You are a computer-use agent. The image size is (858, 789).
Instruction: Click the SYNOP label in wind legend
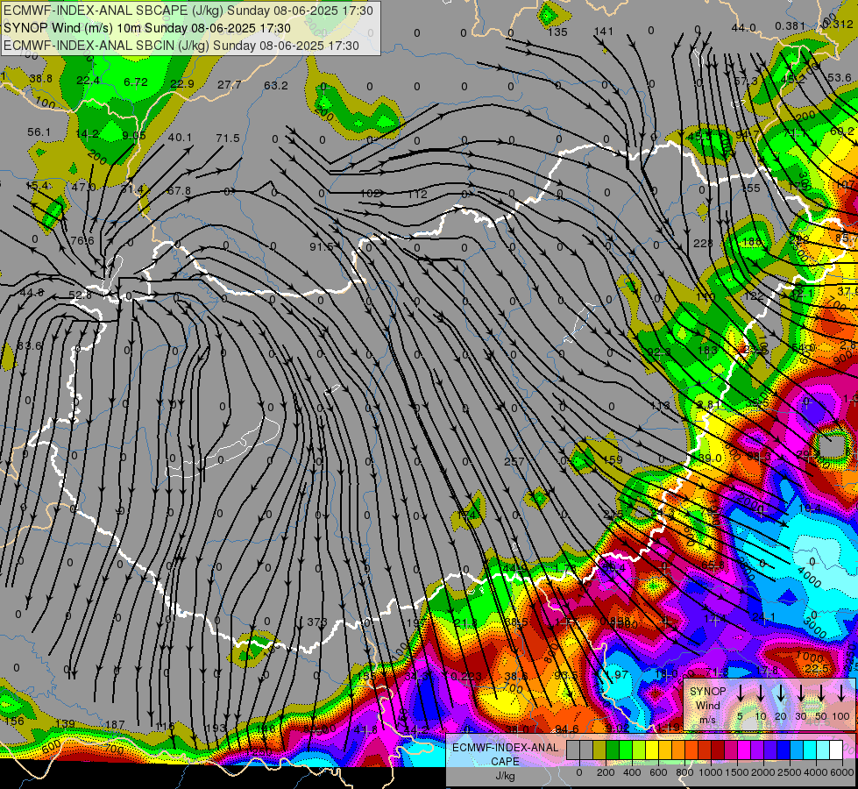(707, 692)
